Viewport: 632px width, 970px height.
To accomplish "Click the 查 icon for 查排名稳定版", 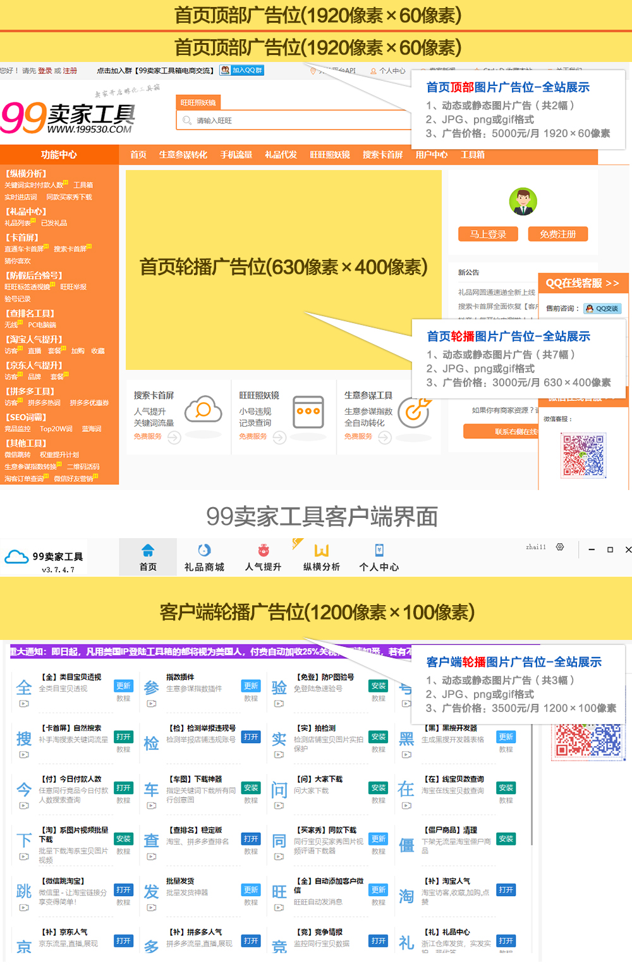I will point(152,840).
